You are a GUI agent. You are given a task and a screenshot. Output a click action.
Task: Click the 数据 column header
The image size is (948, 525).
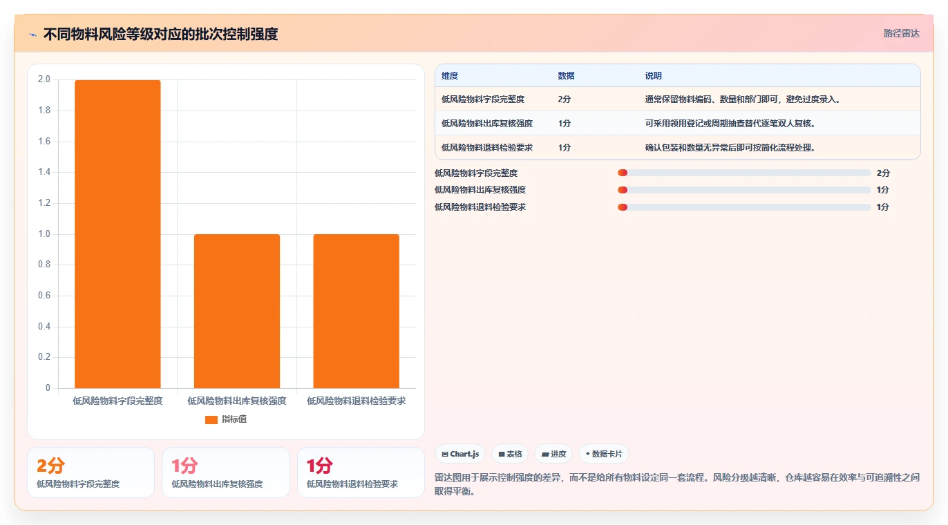[x=566, y=76]
